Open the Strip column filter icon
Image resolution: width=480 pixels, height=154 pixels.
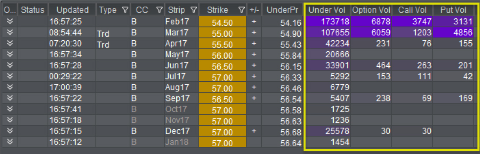click(x=193, y=10)
